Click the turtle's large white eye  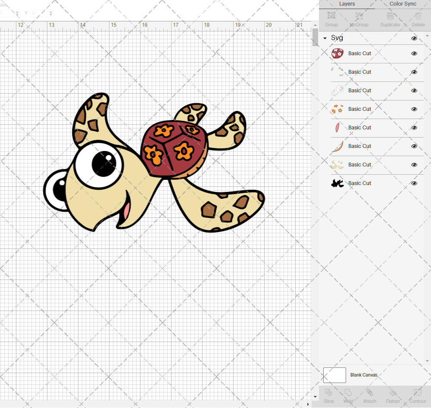click(98, 164)
